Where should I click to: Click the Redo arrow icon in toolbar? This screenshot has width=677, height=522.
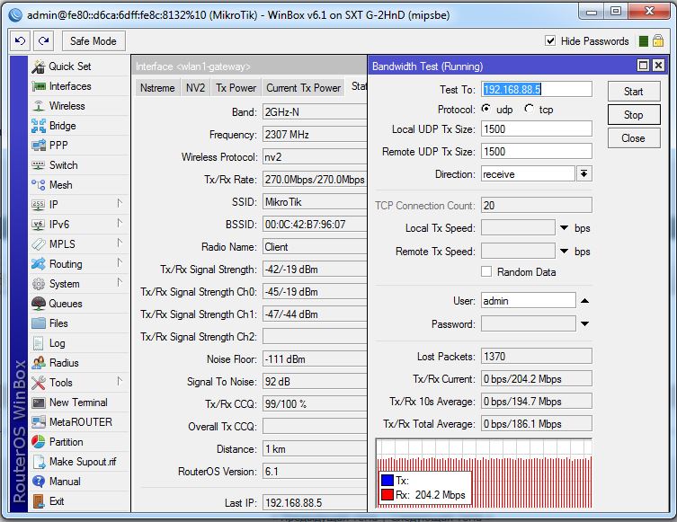click(43, 41)
